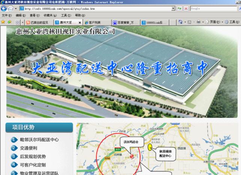Screen dimensions: 241x175
Task: Switch to the 10000link后 tab
Action: 155,22
